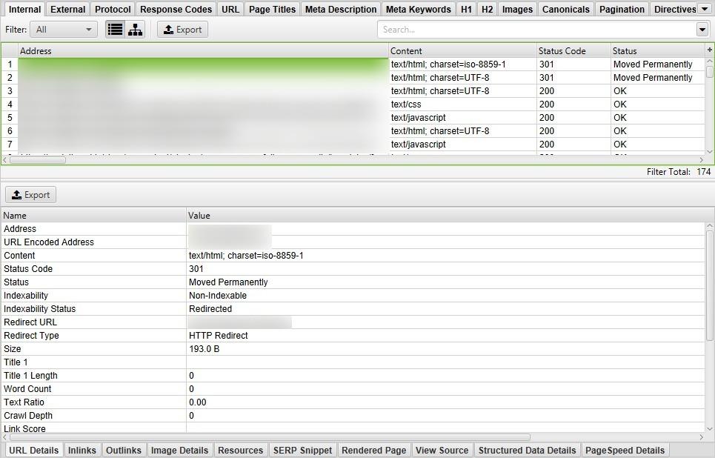
Task: Select the Inlinks bottom tab
Action: (x=82, y=451)
